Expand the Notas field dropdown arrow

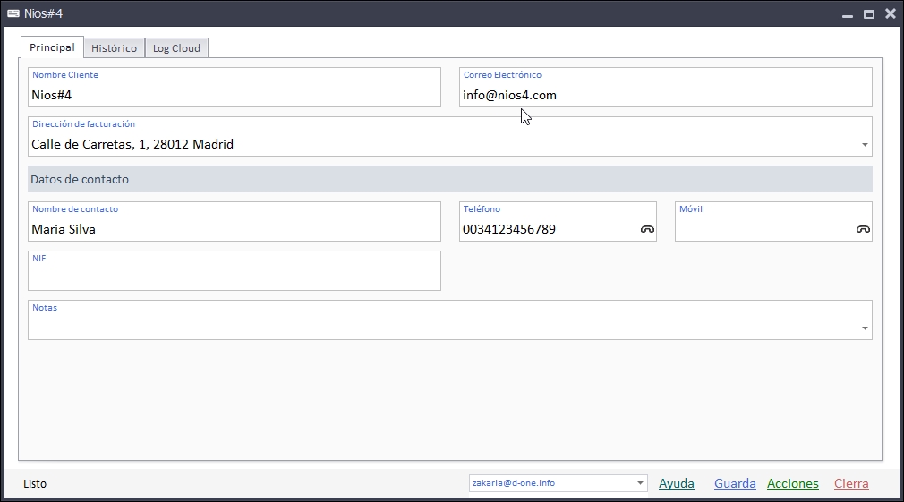click(865, 328)
